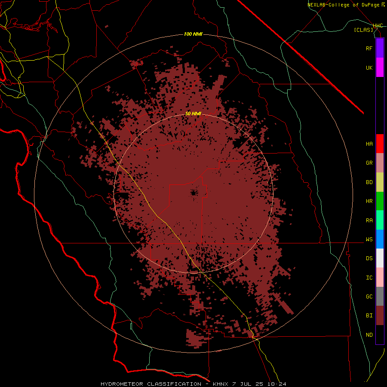Click the HA legend label
387x387 pixels.
(369, 144)
